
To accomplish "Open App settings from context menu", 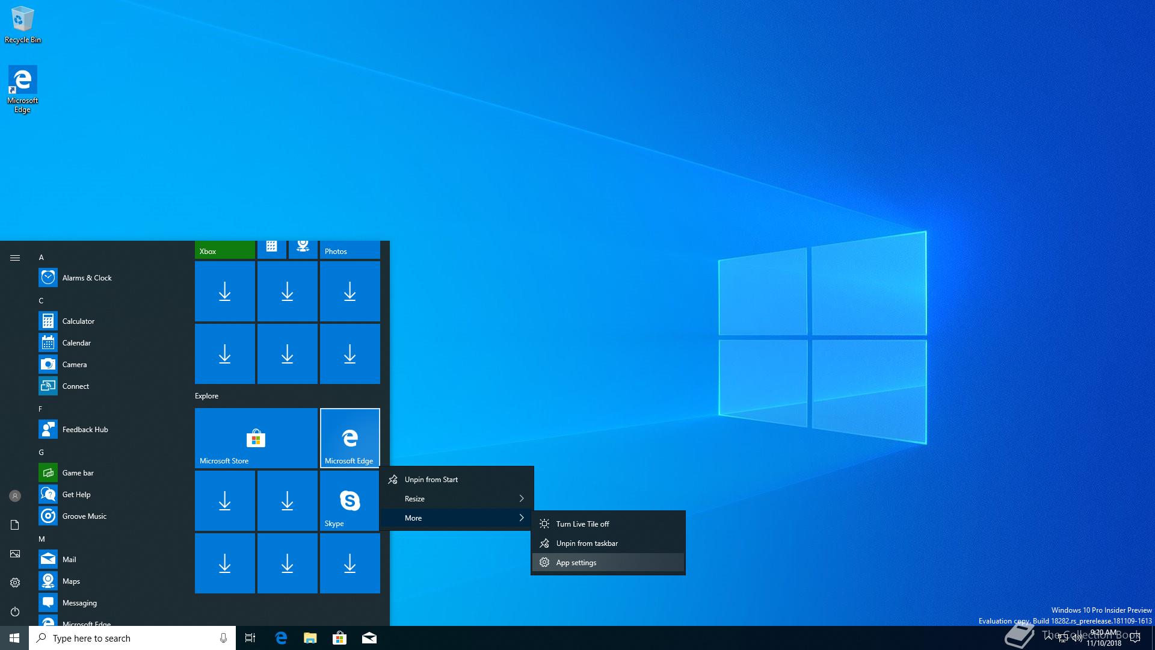I will [x=608, y=563].
